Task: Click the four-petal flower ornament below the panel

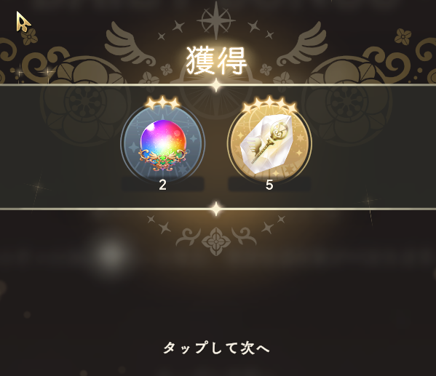Action: [x=216, y=241]
